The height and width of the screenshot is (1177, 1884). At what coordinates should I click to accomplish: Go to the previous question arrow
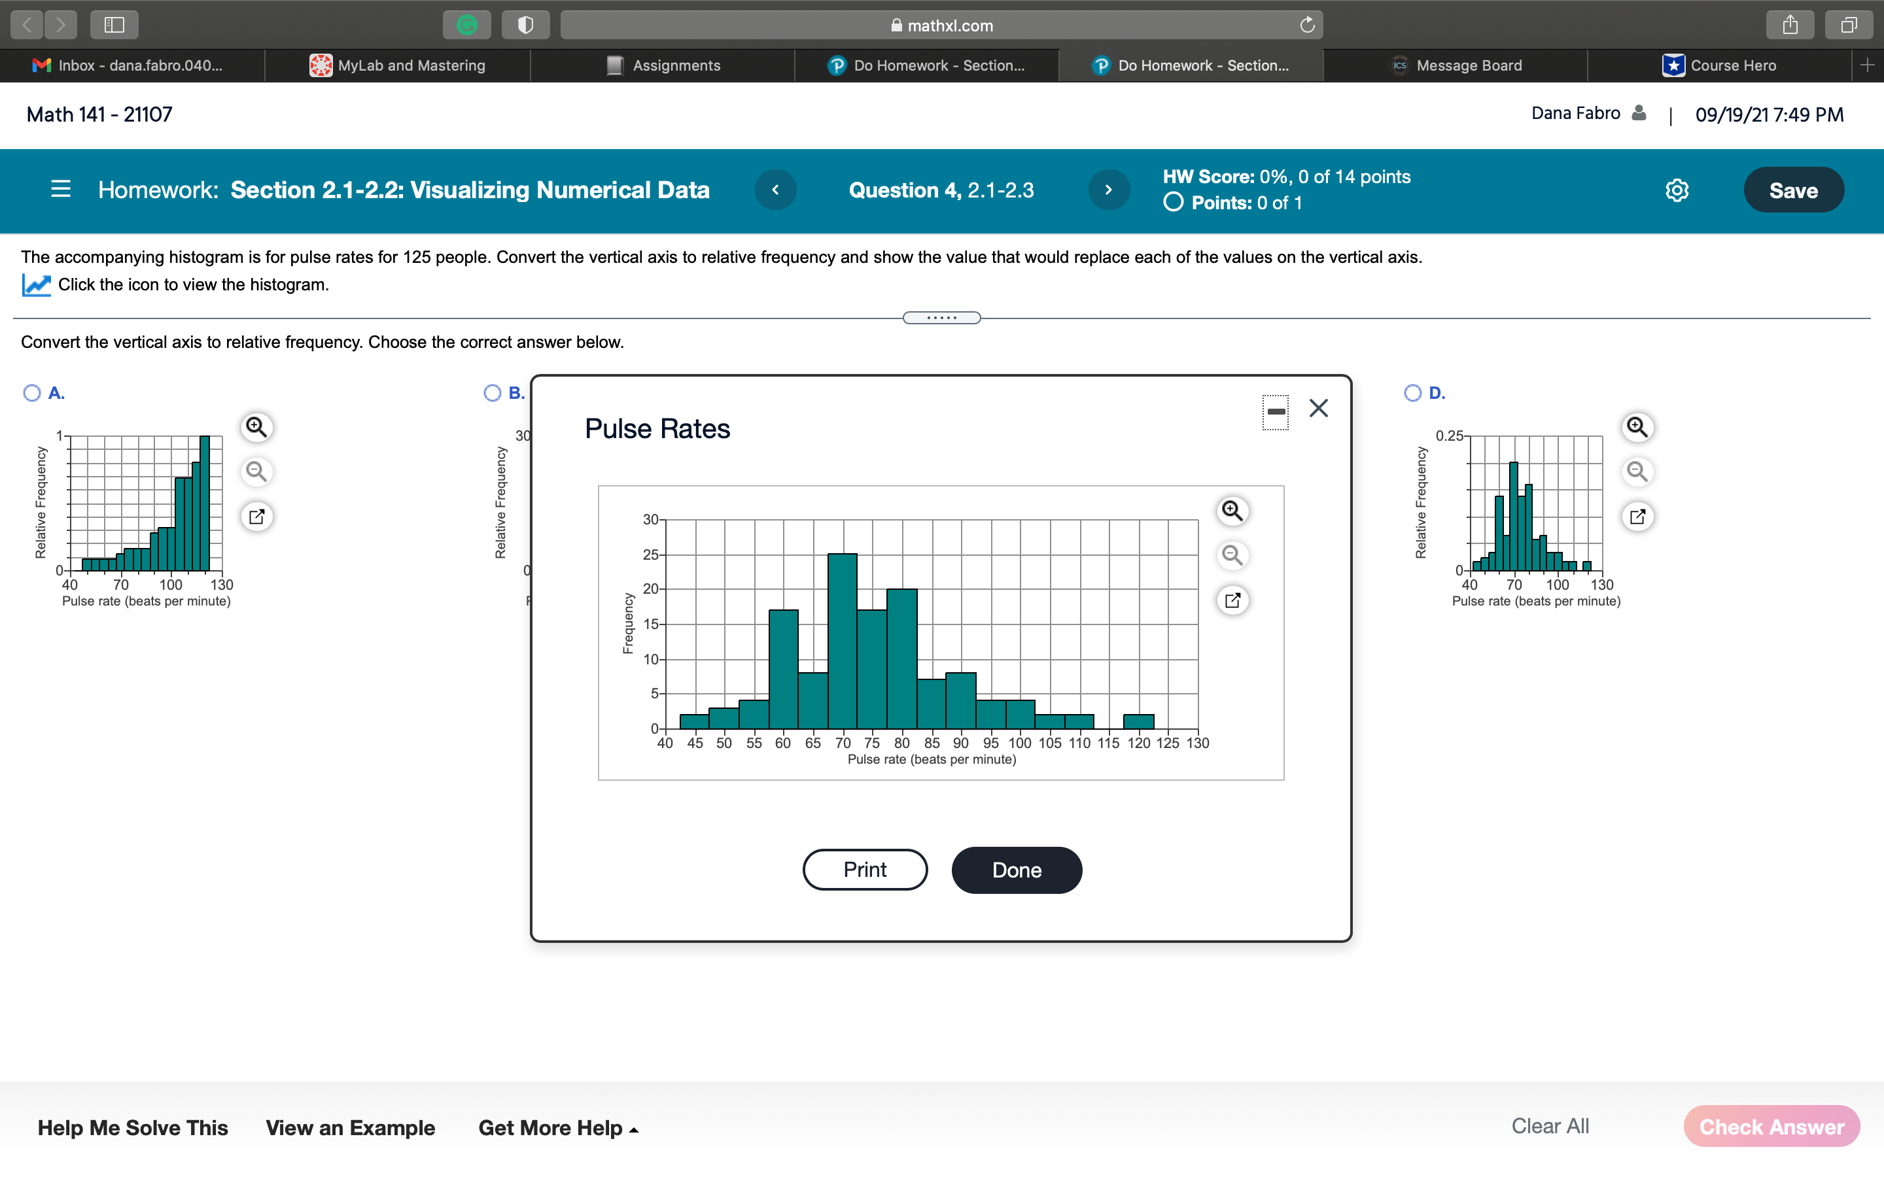tap(775, 190)
